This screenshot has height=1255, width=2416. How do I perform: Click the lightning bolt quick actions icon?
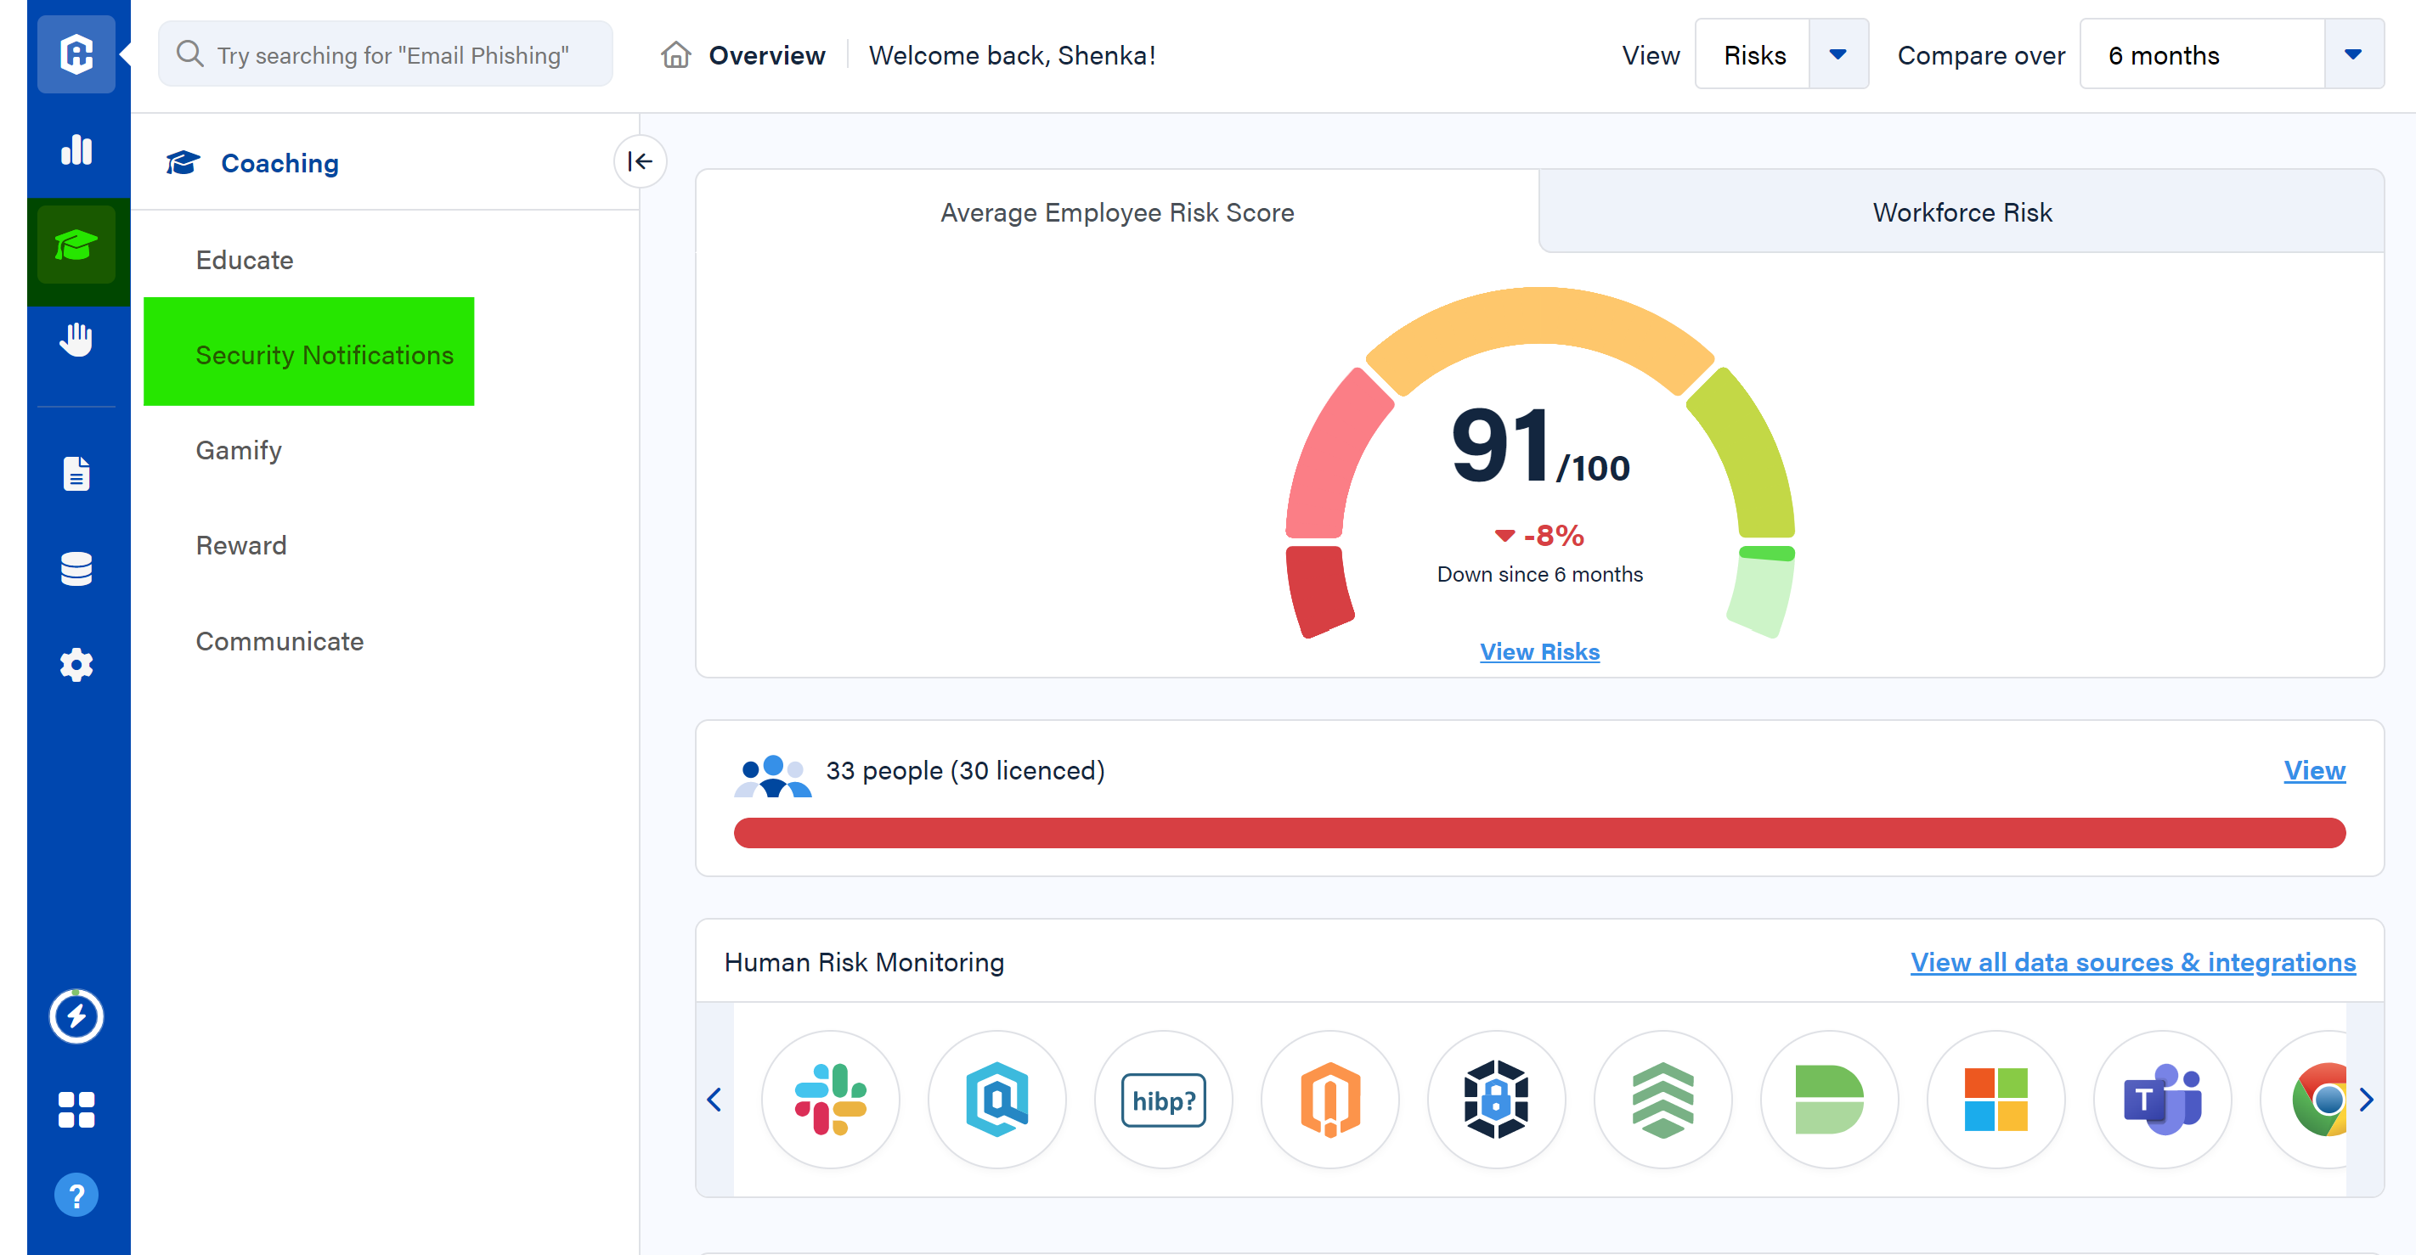(76, 1015)
